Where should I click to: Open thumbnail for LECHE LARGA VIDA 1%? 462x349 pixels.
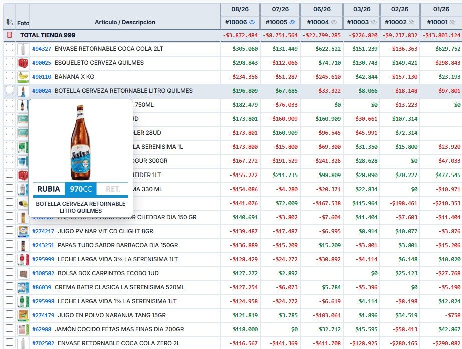click(23, 301)
